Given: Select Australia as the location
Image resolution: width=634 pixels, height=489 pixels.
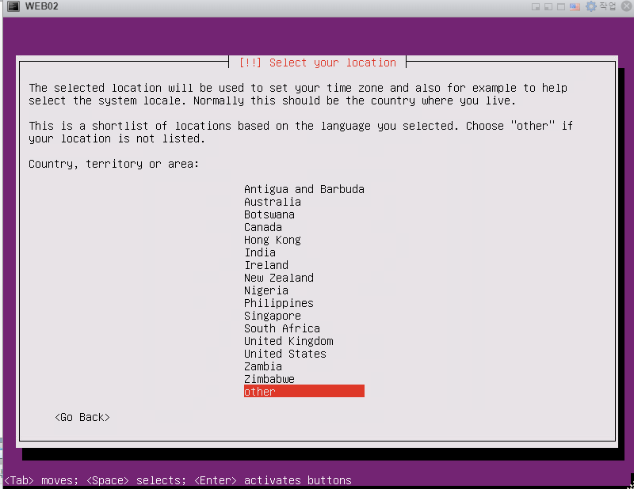Looking at the screenshot, I should point(304,202).
